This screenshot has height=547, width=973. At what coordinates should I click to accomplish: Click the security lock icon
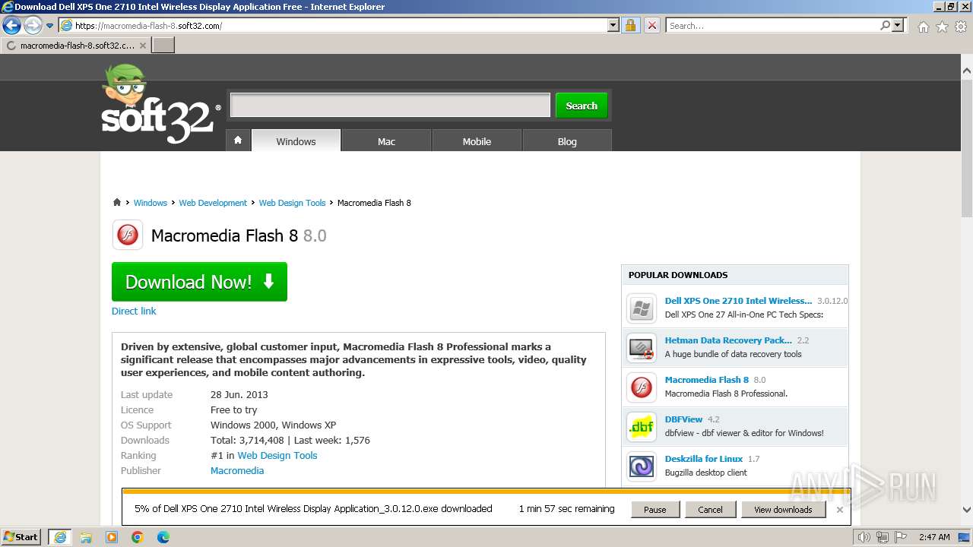pyautogui.click(x=630, y=25)
